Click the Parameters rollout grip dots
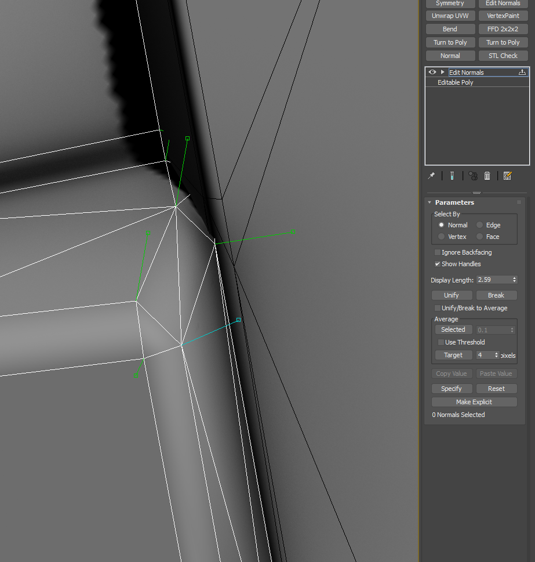 519,202
